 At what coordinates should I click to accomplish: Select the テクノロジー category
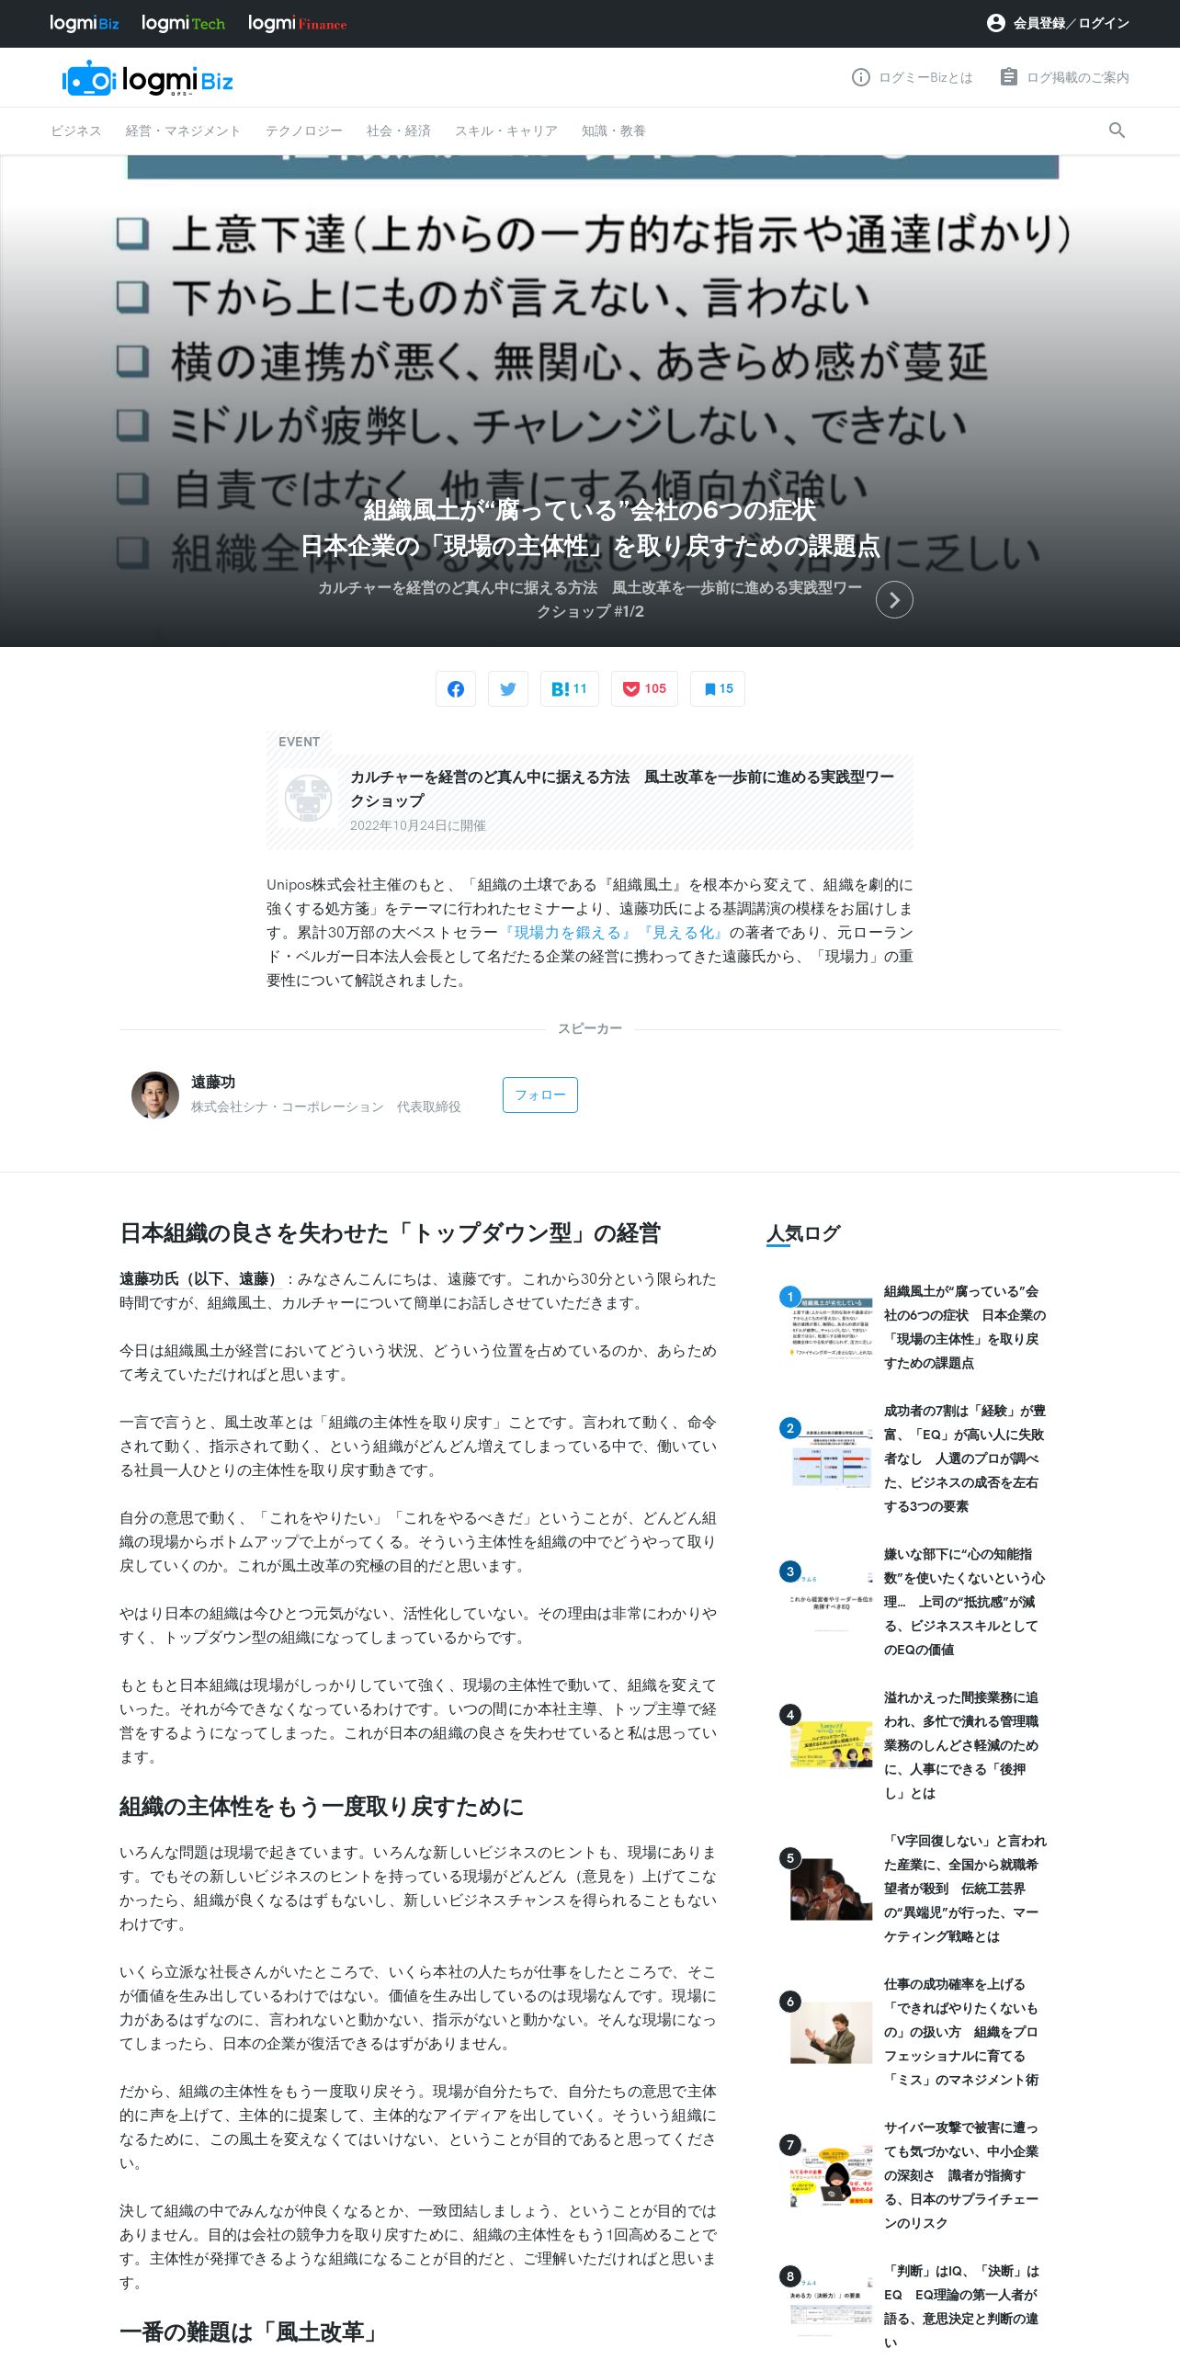[303, 130]
